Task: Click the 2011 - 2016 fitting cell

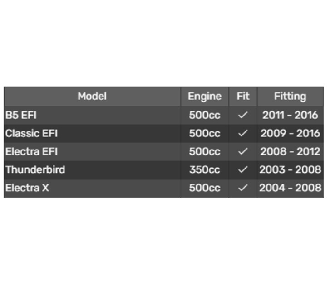Action: click(x=290, y=115)
